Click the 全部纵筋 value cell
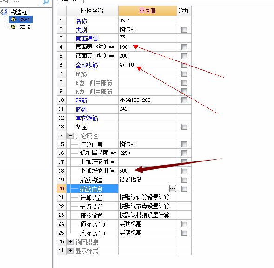The width and height of the screenshot is (274, 268). coord(147,65)
